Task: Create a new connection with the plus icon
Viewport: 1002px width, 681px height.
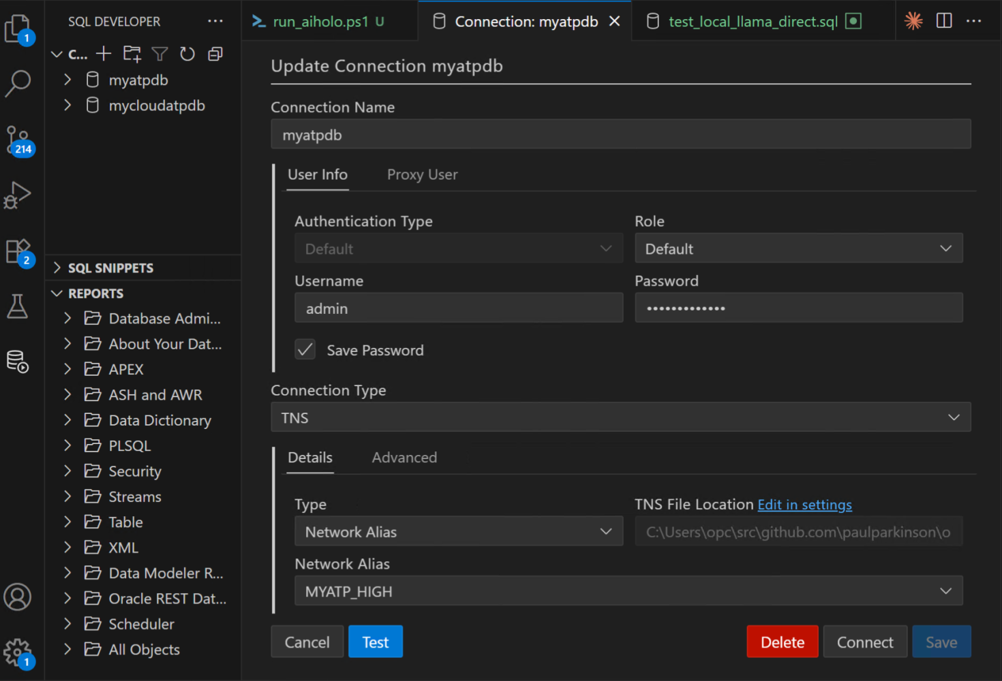Action: coord(103,53)
